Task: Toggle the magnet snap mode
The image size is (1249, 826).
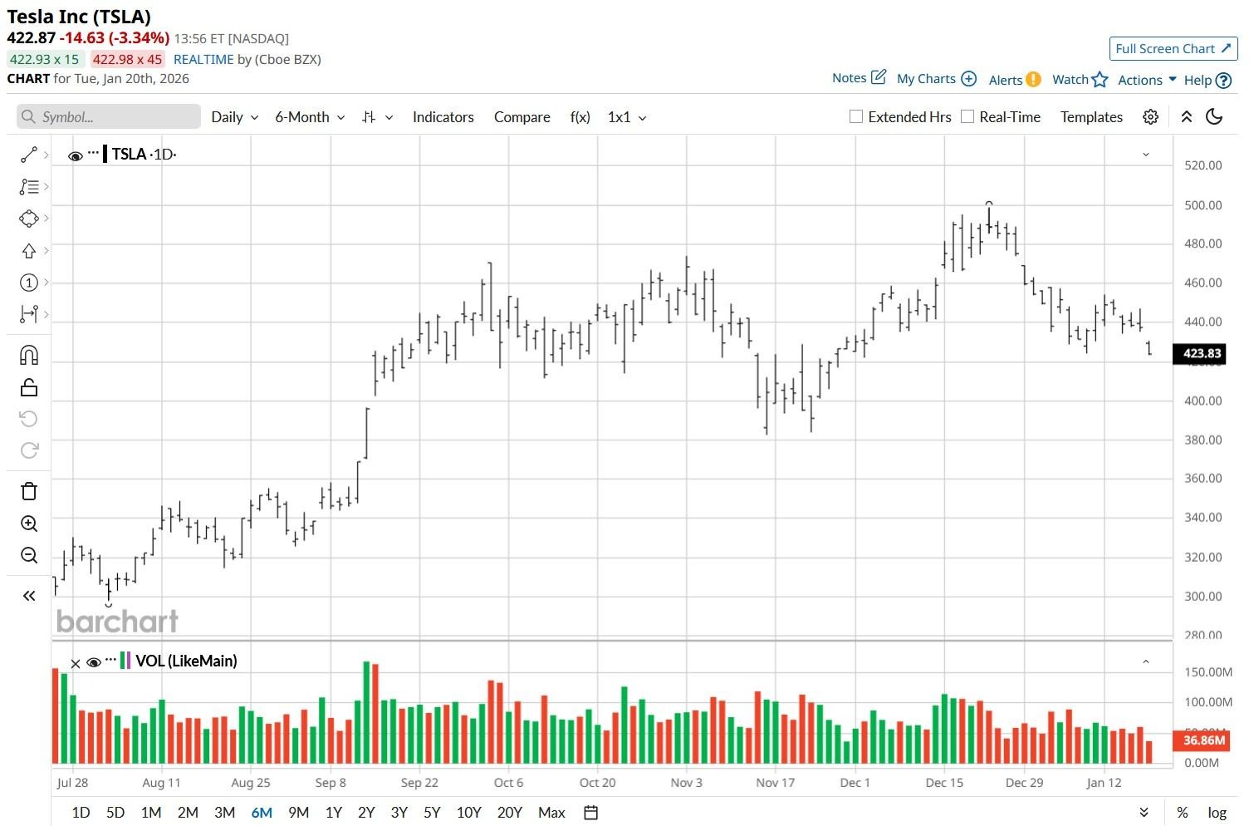Action: pyautogui.click(x=29, y=356)
